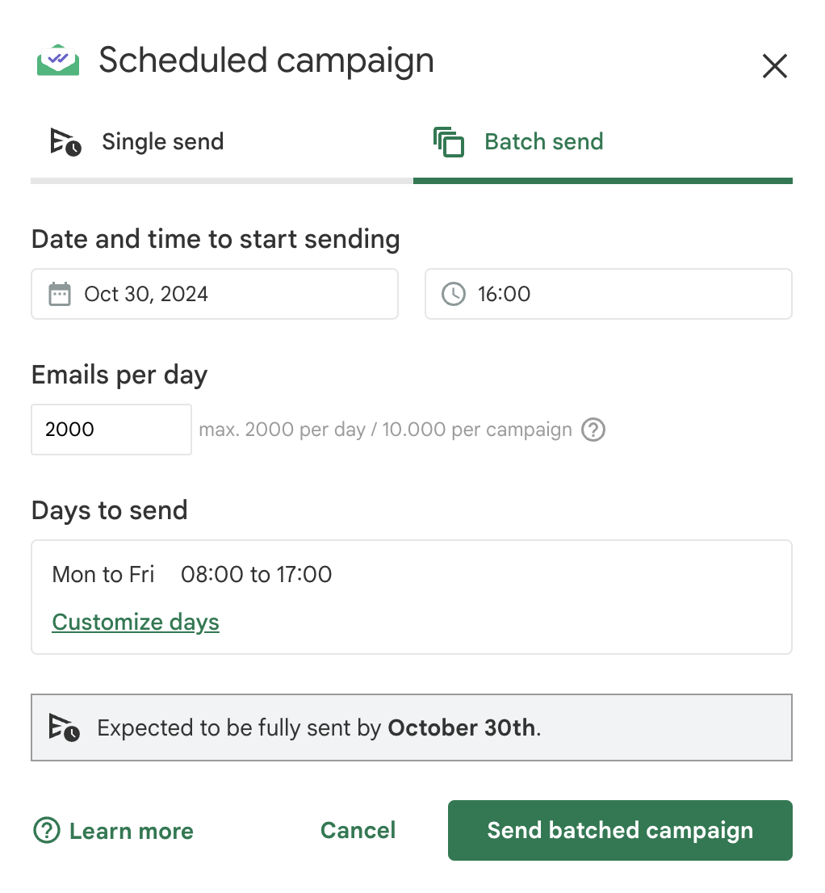Open the 16:00 start time selector

click(608, 294)
